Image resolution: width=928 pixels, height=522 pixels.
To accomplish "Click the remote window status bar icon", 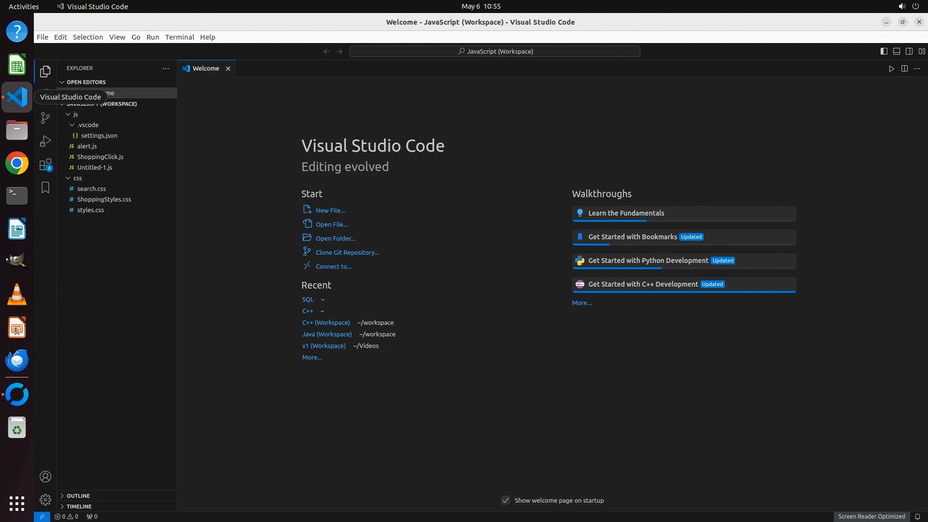I will point(42,516).
